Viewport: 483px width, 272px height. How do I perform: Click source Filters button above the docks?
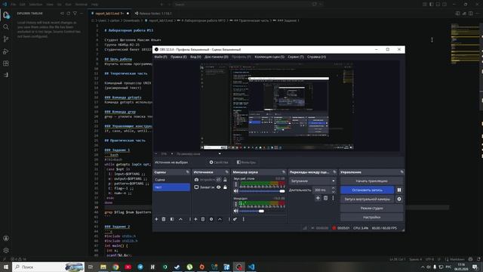[247, 162]
